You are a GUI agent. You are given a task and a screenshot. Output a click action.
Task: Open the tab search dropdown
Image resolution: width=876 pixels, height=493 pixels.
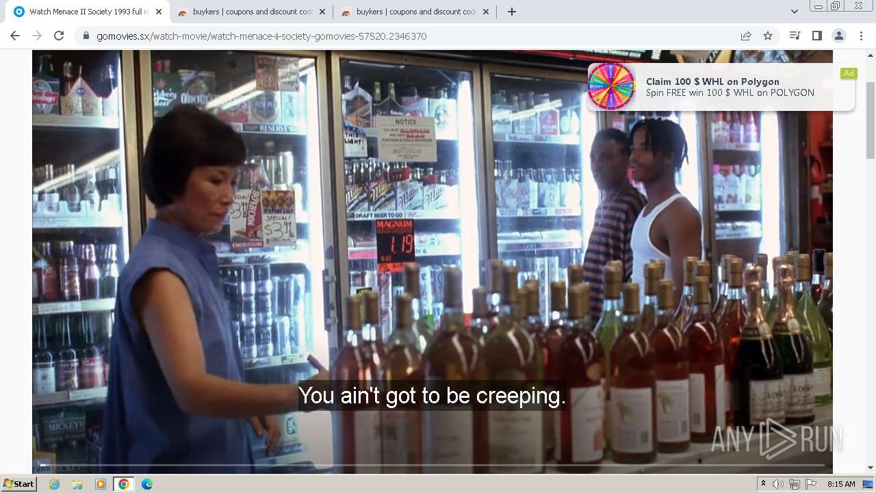[794, 12]
